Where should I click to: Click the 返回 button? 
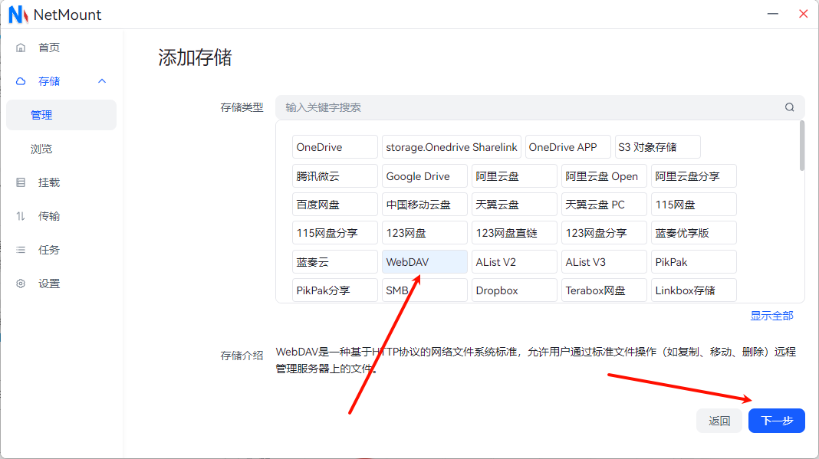(719, 421)
